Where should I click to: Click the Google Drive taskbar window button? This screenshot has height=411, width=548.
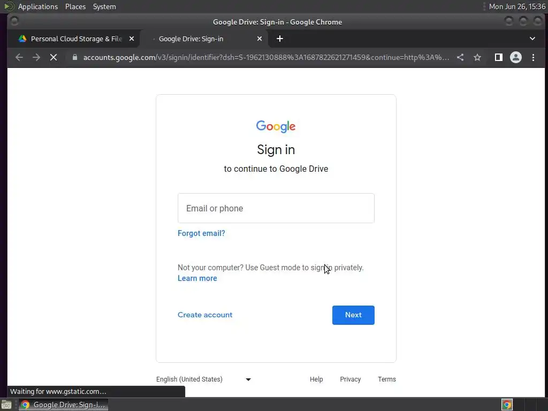[x=63, y=405]
